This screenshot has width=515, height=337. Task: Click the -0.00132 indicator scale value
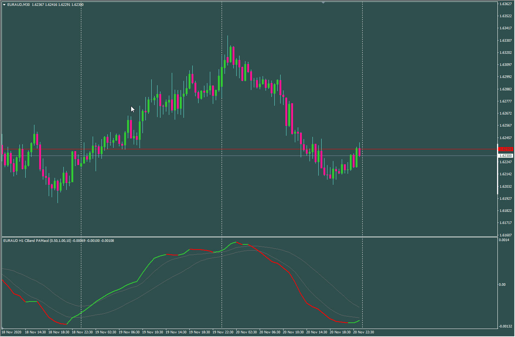coord(505,326)
